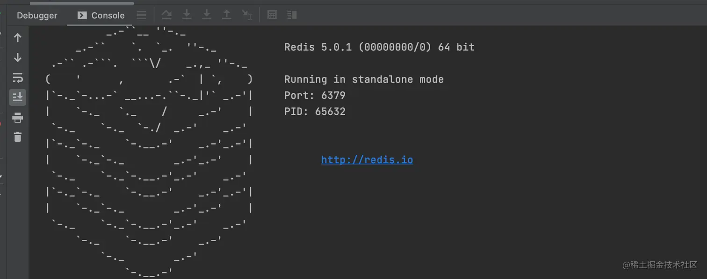Click the Step Into debug icon
Screen dimensions: 707x279
click(x=187, y=15)
